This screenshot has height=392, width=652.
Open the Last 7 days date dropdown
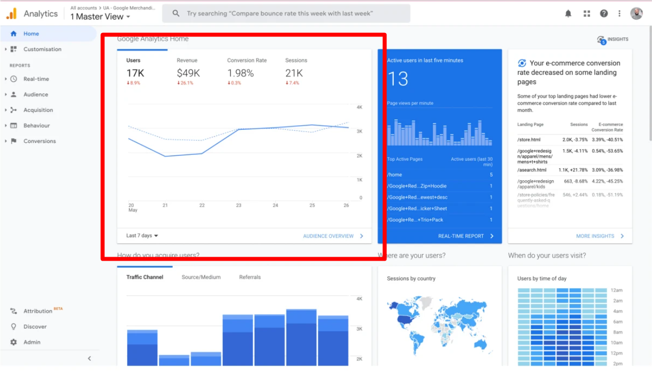[142, 236]
